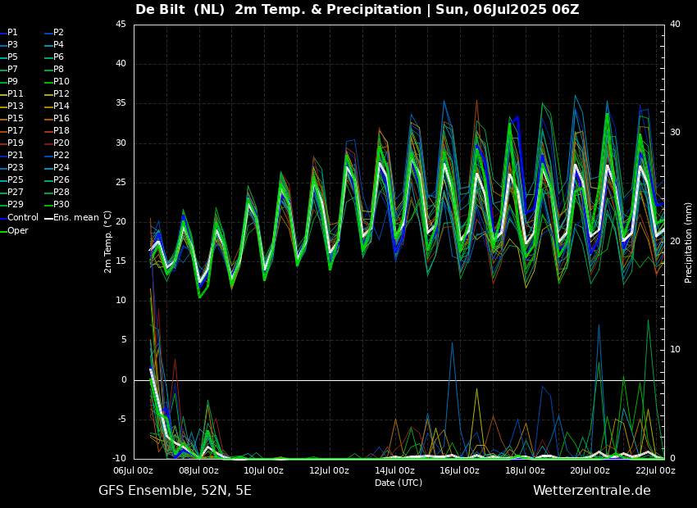Click the 14Jul 00z date axis tick
This screenshot has width=697, height=508.
click(394, 470)
